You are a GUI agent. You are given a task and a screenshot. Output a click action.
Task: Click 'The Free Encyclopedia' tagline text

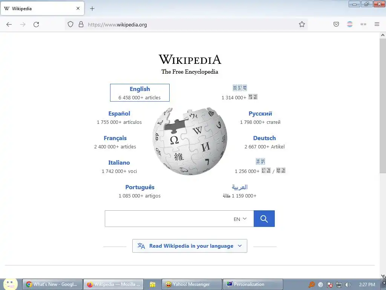[x=190, y=72]
